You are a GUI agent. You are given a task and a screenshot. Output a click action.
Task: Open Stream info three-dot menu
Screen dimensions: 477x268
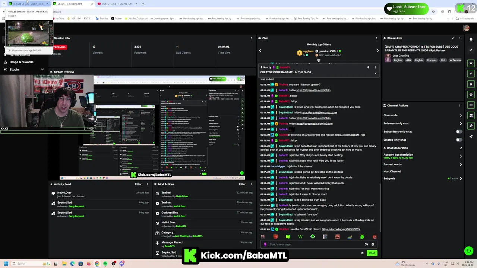460,38
